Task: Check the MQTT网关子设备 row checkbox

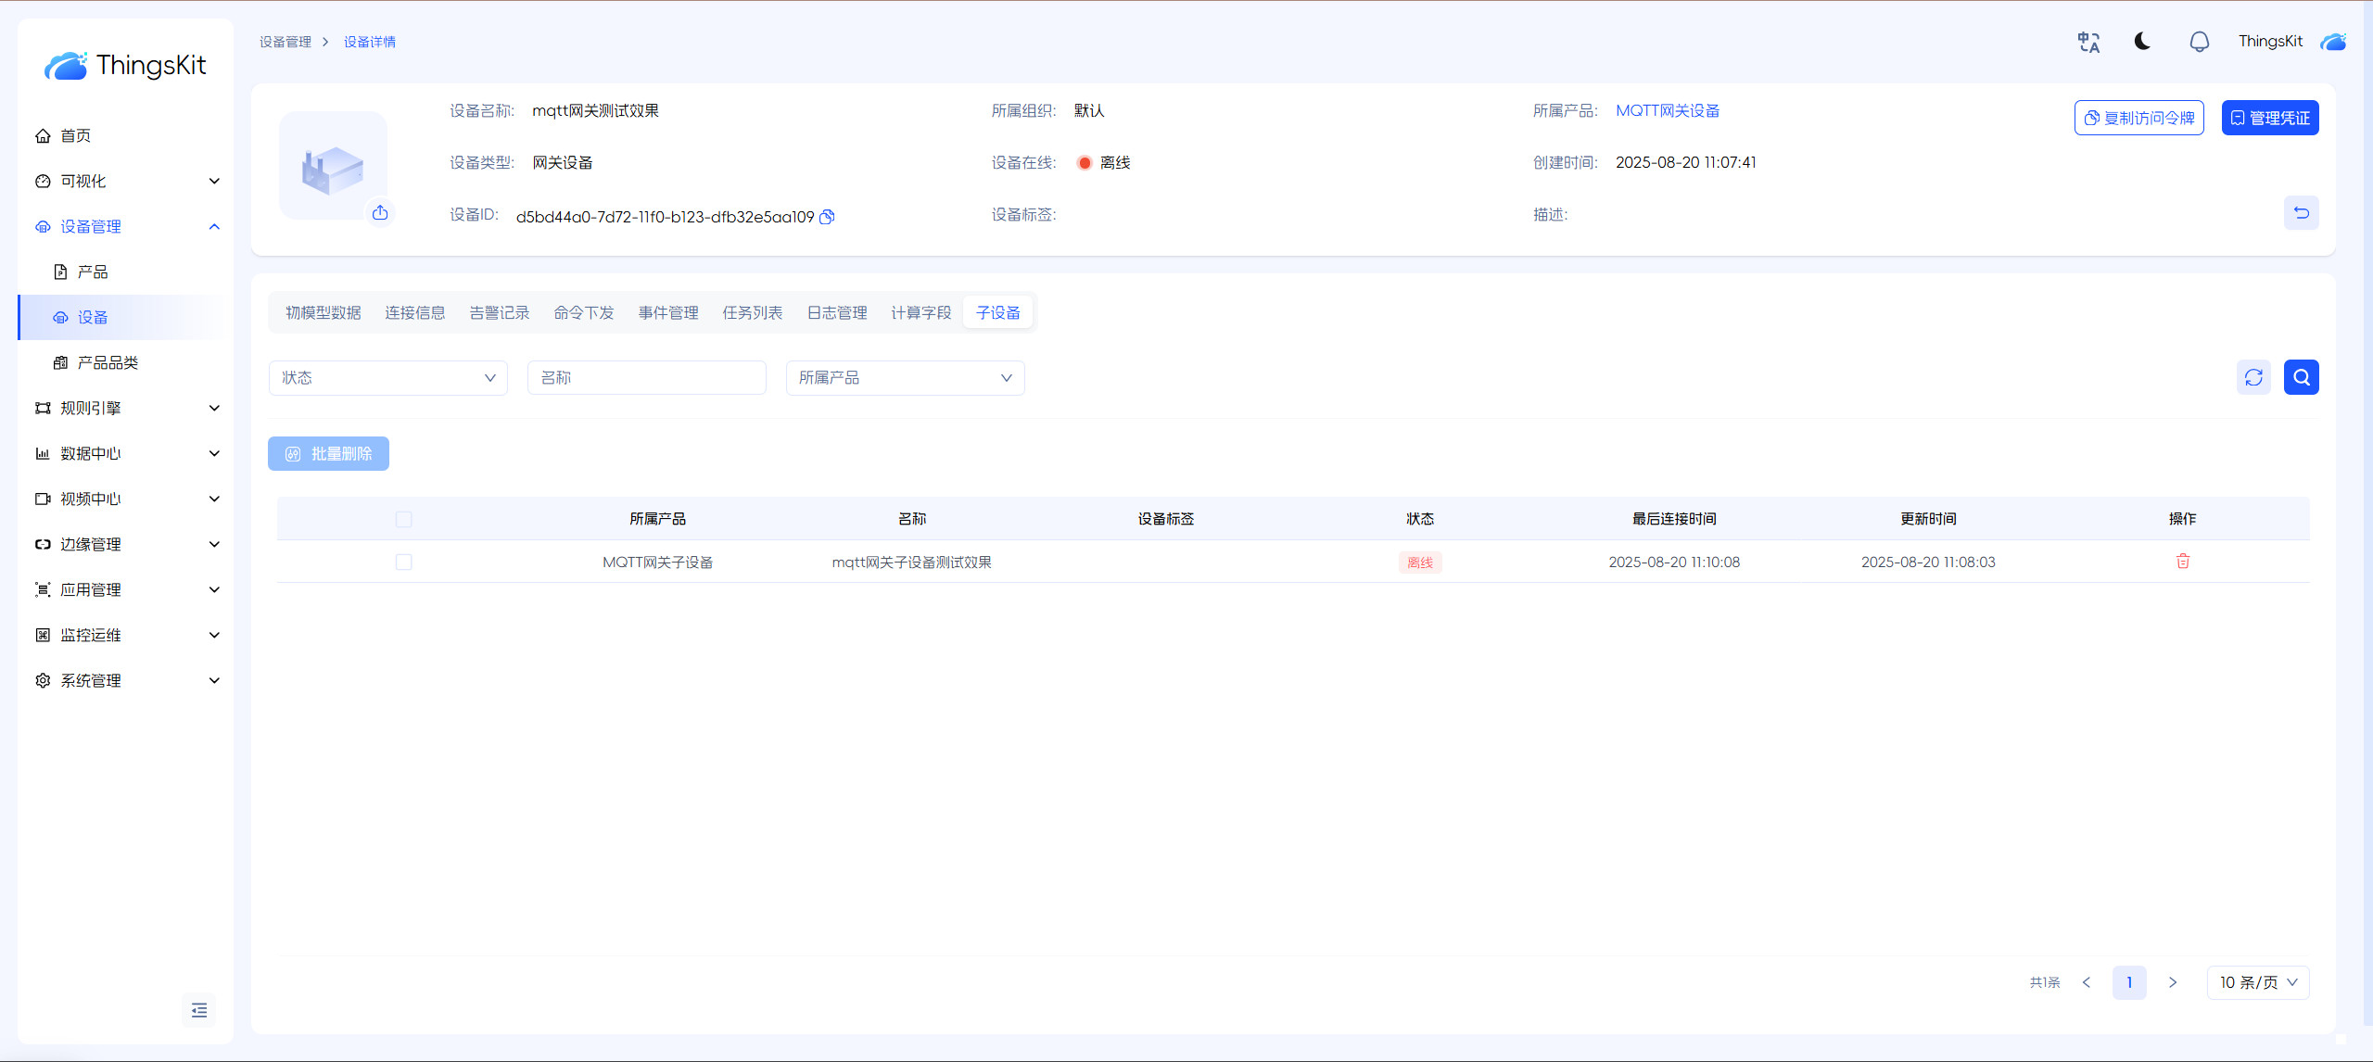Action: pos(403,563)
